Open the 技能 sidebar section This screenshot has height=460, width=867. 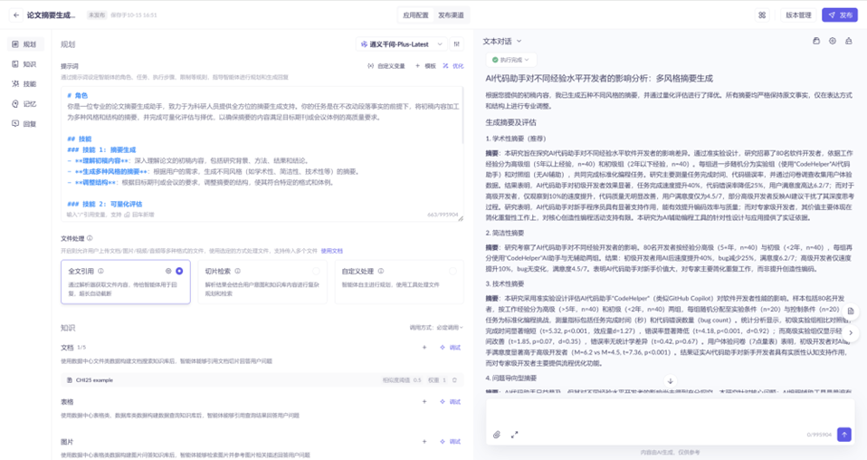coord(24,84)
